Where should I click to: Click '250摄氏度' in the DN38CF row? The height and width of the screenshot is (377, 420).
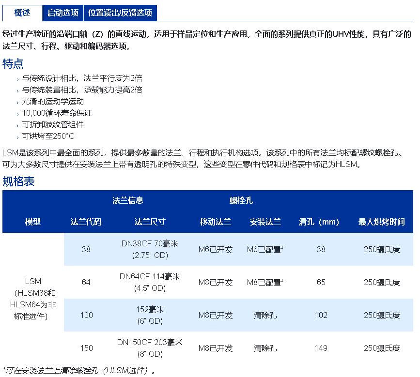coord(382,249)
